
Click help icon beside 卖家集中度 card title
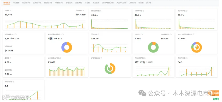tap(187, 11)
